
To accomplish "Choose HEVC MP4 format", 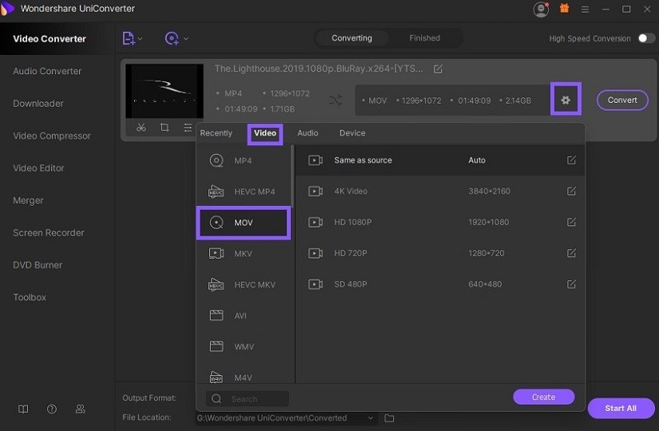I will (x=244, y=192).
